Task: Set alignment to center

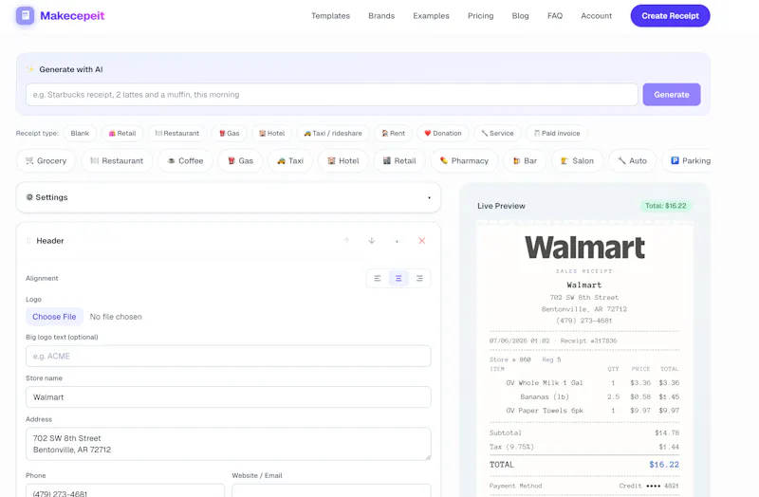Action: pos(398,278)
